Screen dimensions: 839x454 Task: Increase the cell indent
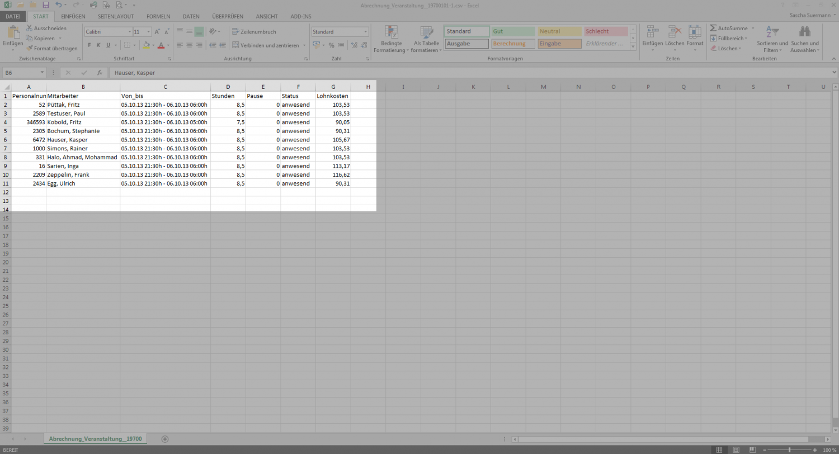point(223,45)
